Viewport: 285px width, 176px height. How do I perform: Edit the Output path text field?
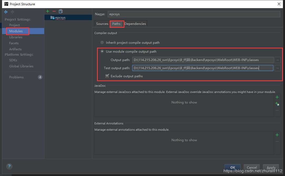click(203, 60)
